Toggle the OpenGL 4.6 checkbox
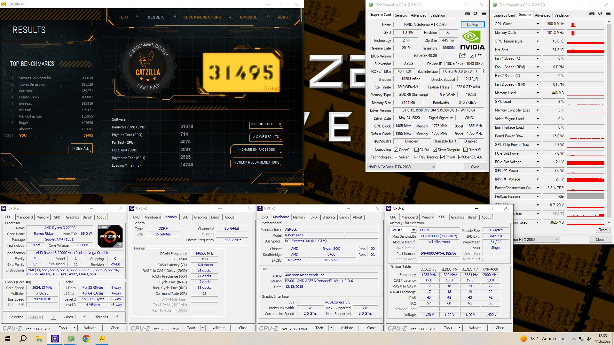This screenshot has width=614, height=345. coord(460,157)
